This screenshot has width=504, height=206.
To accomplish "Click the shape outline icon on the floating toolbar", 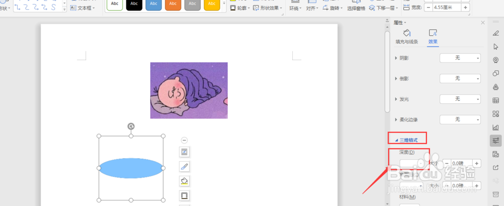I will coord(184,195).
